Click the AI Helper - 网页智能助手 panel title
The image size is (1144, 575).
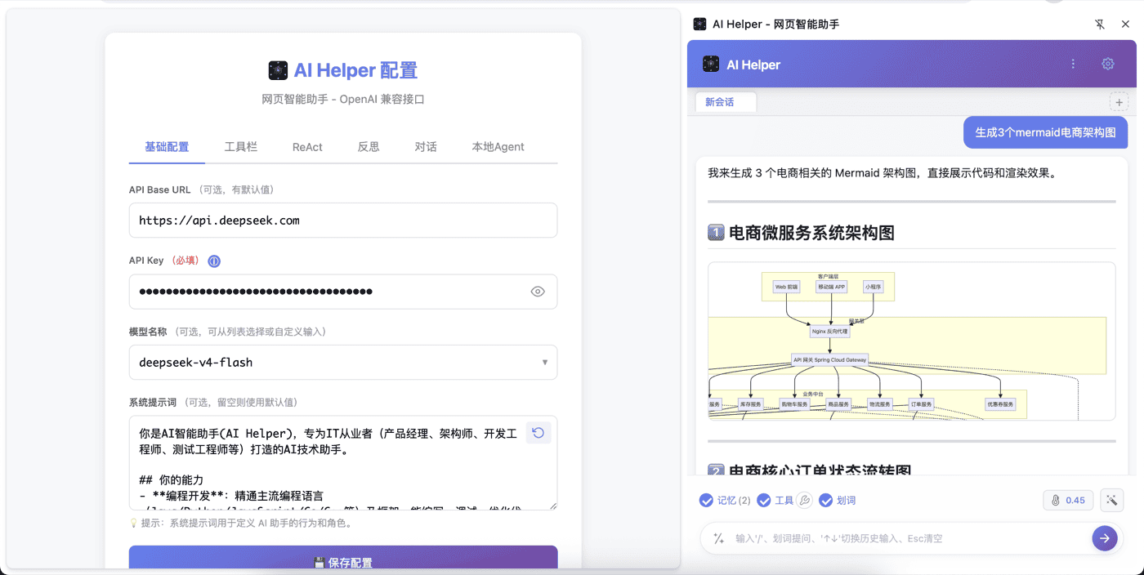[x=775, y=25]
